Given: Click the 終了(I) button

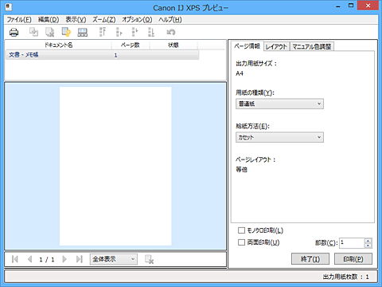Looking at the screenshot, I should pyautogui.click(x=310, y=259).
